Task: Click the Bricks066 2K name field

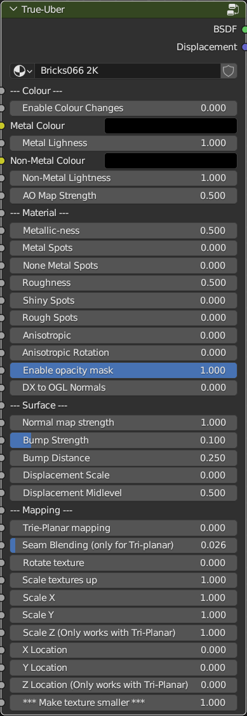Action: [128, 71]
